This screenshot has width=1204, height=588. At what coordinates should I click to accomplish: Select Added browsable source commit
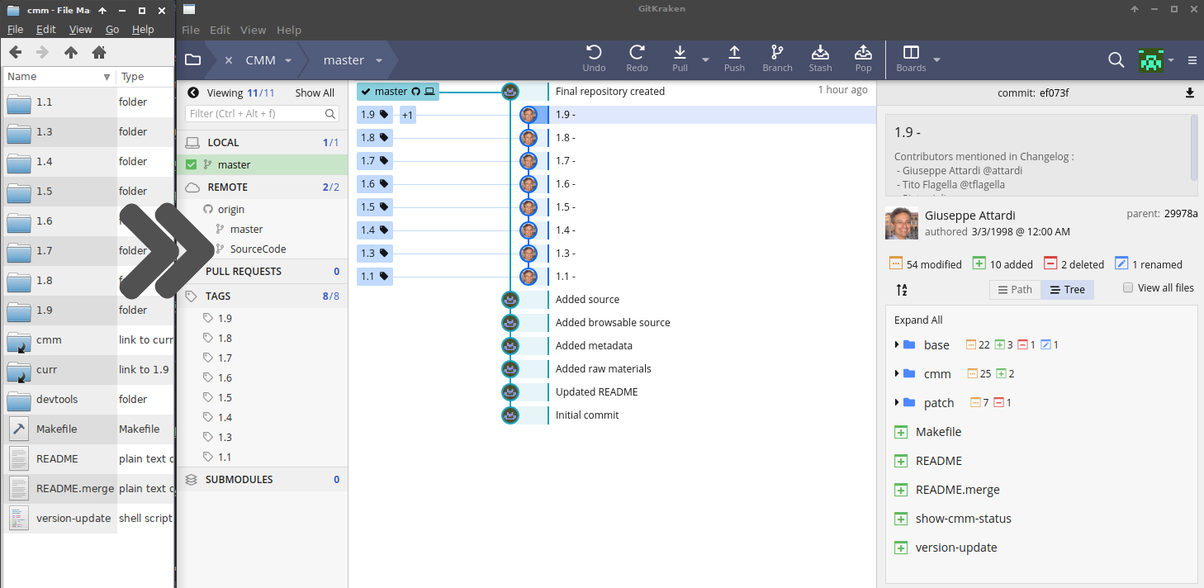(613, 322)
